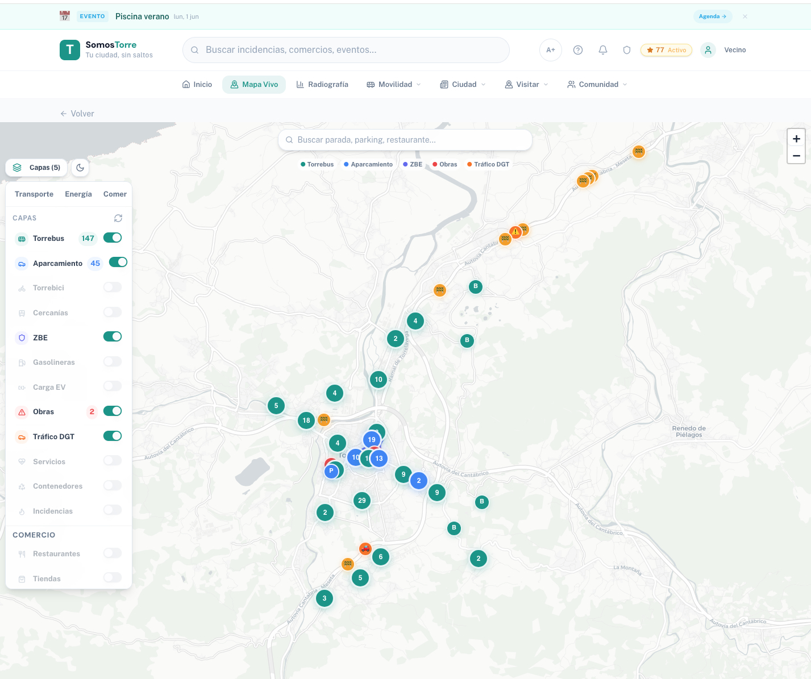This screenshot has width=811, height=679.
Task: Collapse the Capas (5) layers panel
Action: click(x=37, y=168)
